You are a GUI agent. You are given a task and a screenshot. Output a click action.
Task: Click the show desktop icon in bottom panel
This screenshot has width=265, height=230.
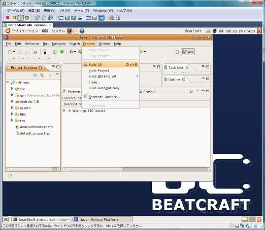(x=6, y=219)
